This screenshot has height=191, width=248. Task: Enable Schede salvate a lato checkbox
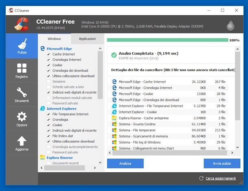click(48, 87)
